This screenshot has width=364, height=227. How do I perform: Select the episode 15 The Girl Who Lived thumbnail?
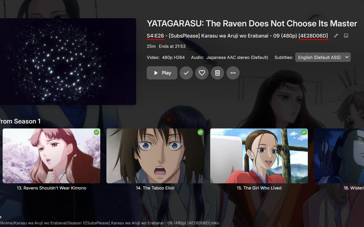coord(259,156)
